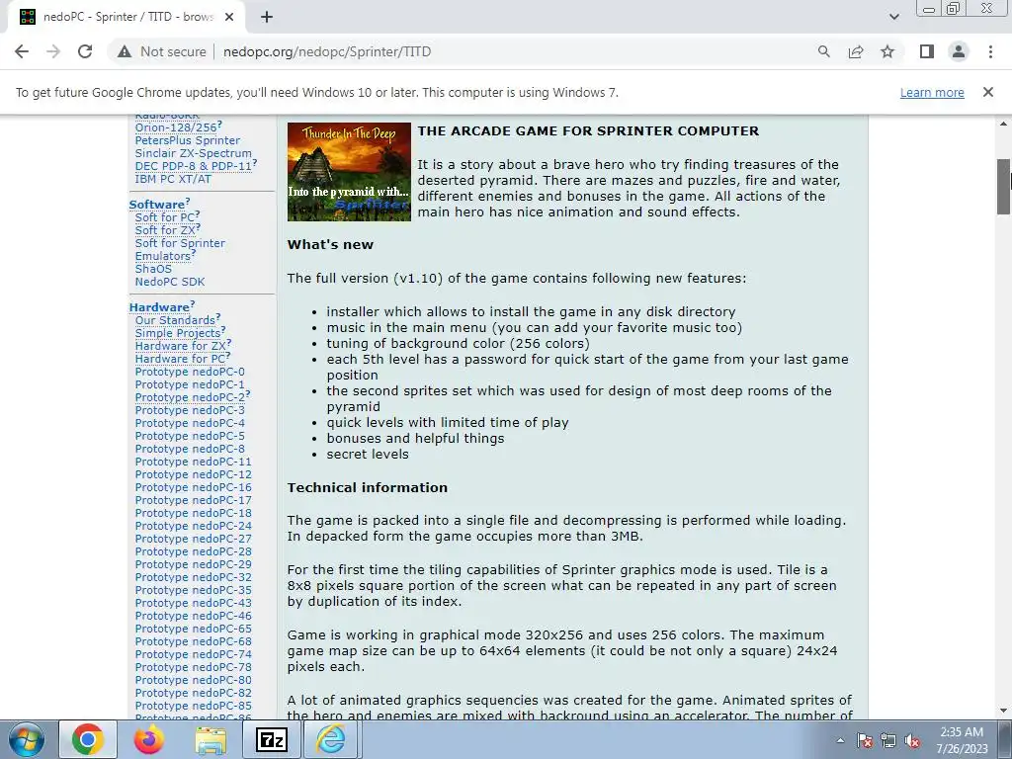This screenshot has height=759, width=1012.
Task: Bookmark this page with the star icon
Action: 887,51
